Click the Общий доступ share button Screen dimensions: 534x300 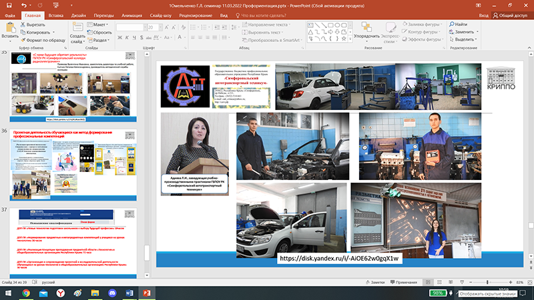point(510,15)
